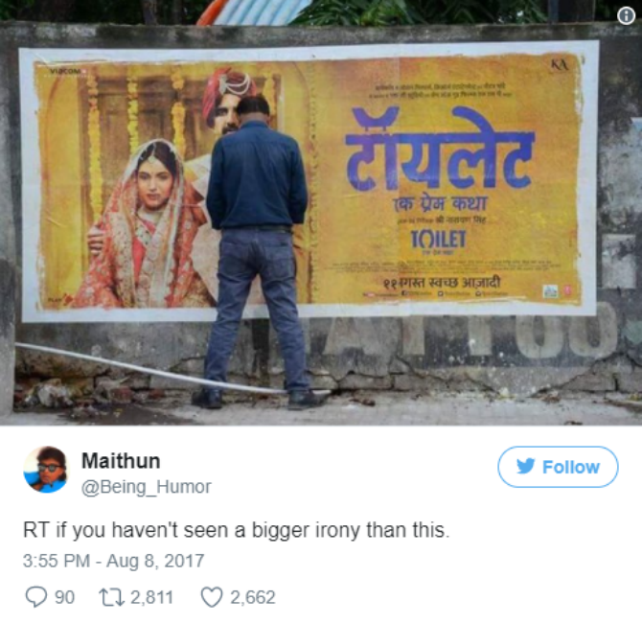Click the info icon on the photo corner
The height and width of the screenshot is (623, 642).
[x=626, y=16]
